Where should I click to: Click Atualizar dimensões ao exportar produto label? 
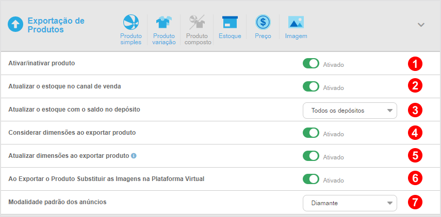[69, 156]
